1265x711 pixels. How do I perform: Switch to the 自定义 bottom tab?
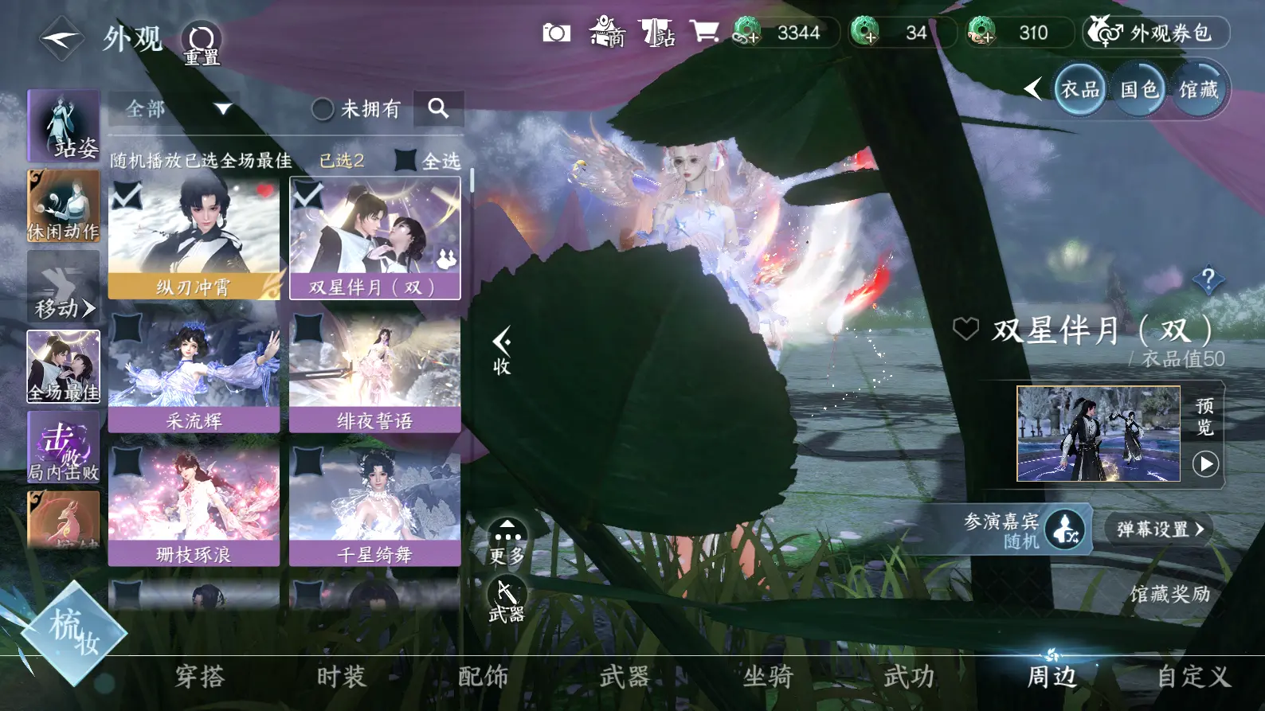(1193, 677)
